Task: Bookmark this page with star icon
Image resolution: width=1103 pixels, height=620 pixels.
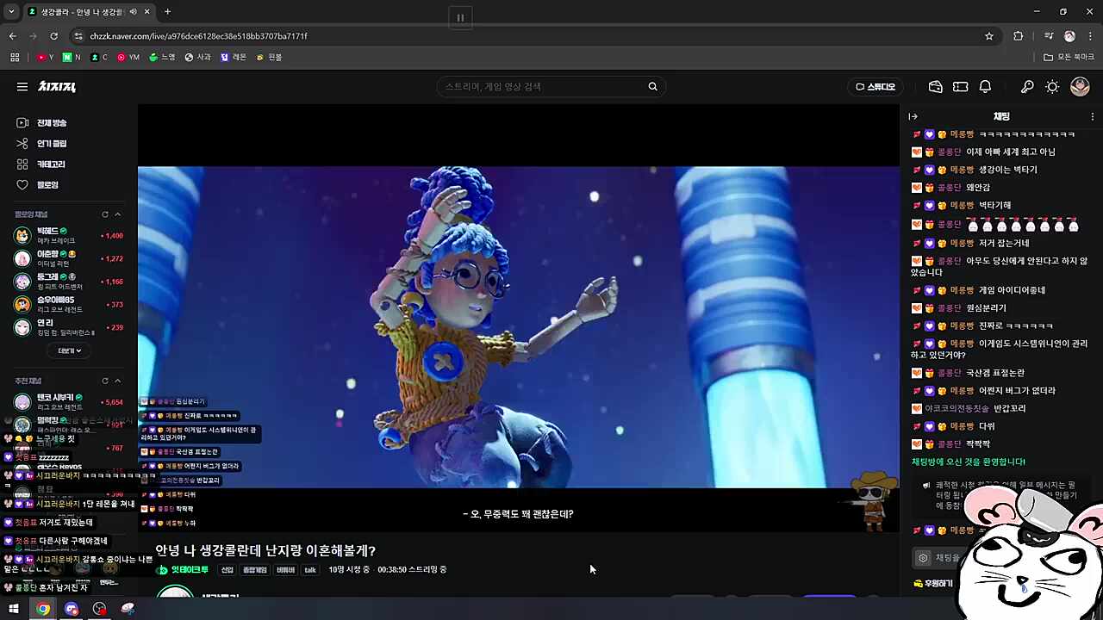Action: [x=989, y=36]
